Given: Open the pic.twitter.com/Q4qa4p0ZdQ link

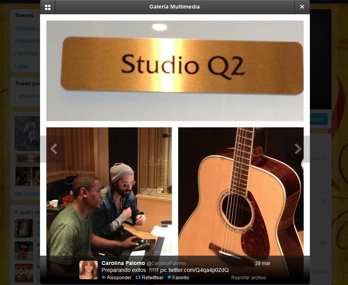Looking at the screenshot, I should (x=194, y=270).
